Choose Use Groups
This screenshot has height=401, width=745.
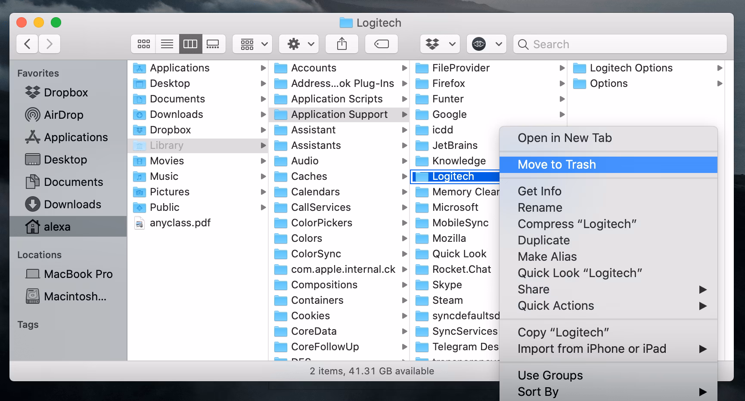point(608,376)
